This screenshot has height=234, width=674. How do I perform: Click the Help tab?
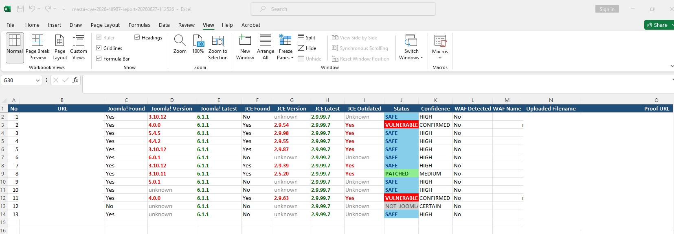[x=227, y=25]
